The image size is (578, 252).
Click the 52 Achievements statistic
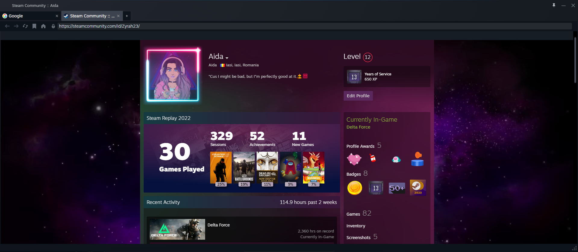(x=262, y=139)
